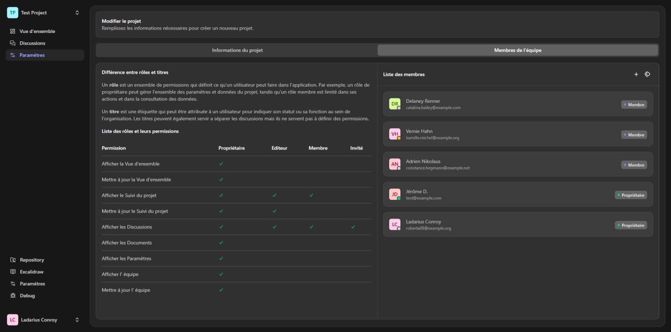
Task: Go to Vue d'ensemble in sidebar
Action: point(37,31)
